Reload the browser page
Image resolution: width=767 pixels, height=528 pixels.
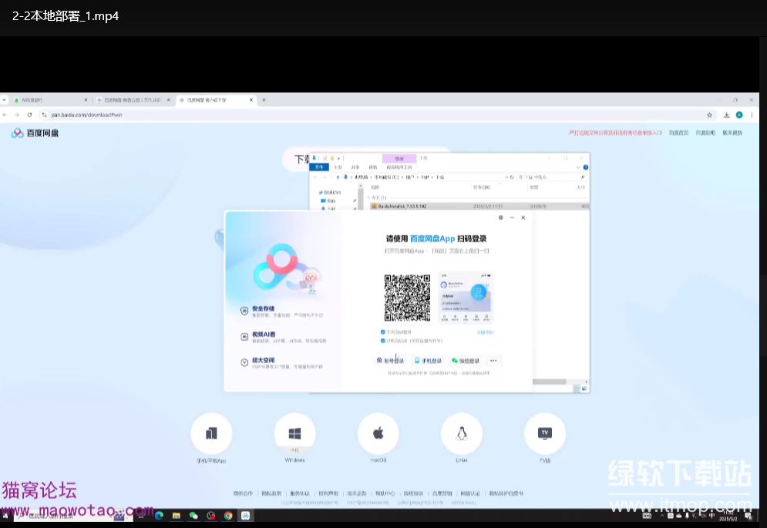tap(30, 115)
